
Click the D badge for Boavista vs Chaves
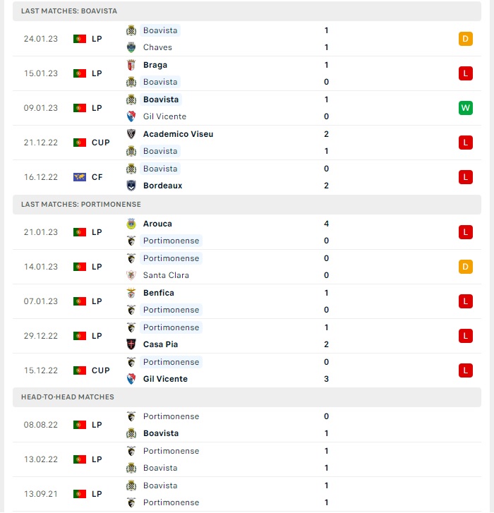[466, 39]
